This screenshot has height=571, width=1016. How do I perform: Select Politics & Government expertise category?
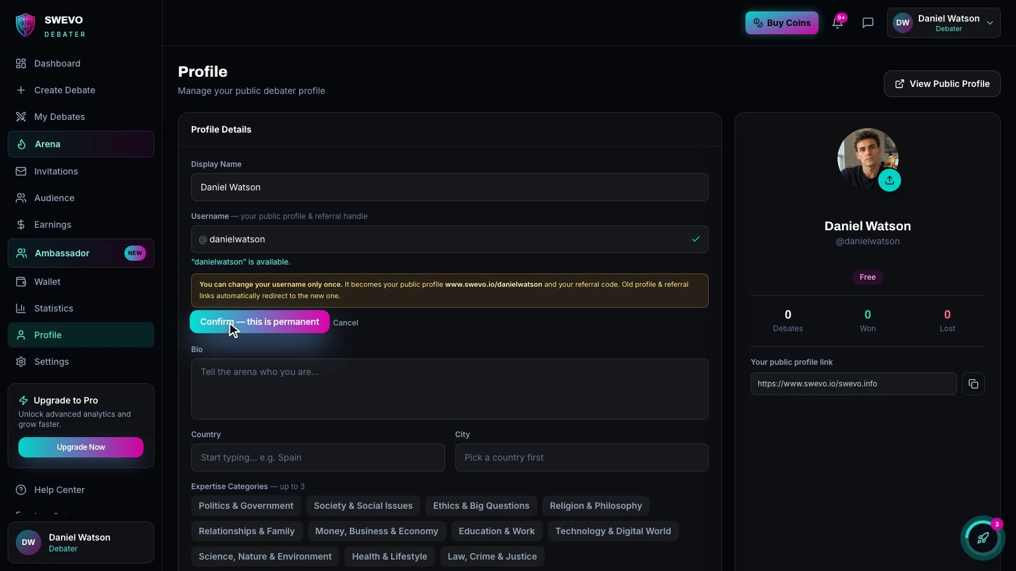click(246, 506)
